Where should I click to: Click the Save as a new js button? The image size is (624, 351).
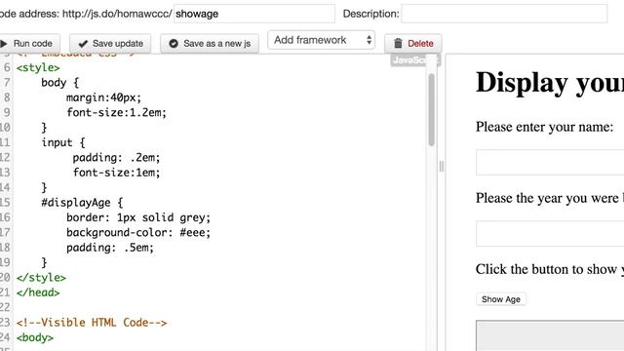click(210, 43)
